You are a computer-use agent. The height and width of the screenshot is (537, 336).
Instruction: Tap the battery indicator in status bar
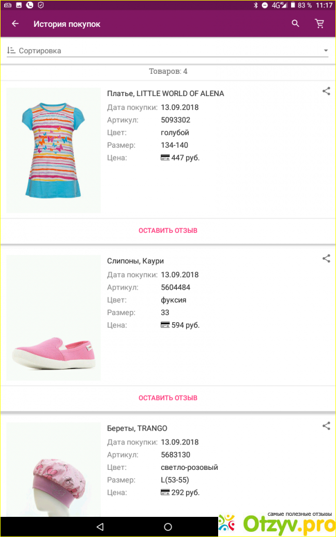pyautogui.click(x=293, y=5)
